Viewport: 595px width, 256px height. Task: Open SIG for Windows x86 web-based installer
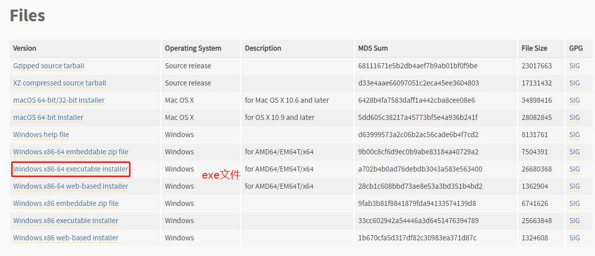click(x=574, y=238)
